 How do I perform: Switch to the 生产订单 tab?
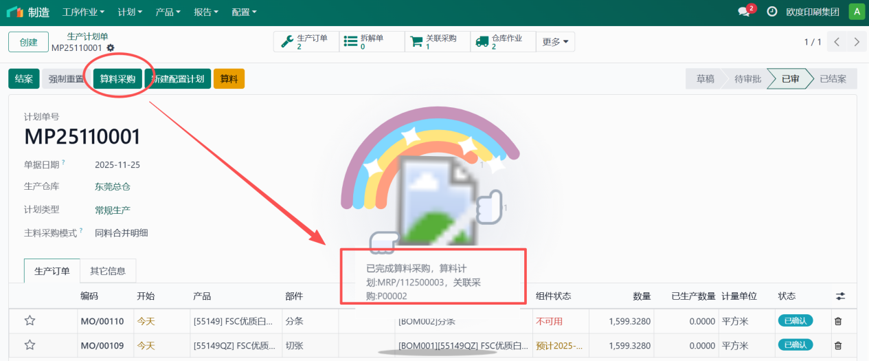[52, 271]
